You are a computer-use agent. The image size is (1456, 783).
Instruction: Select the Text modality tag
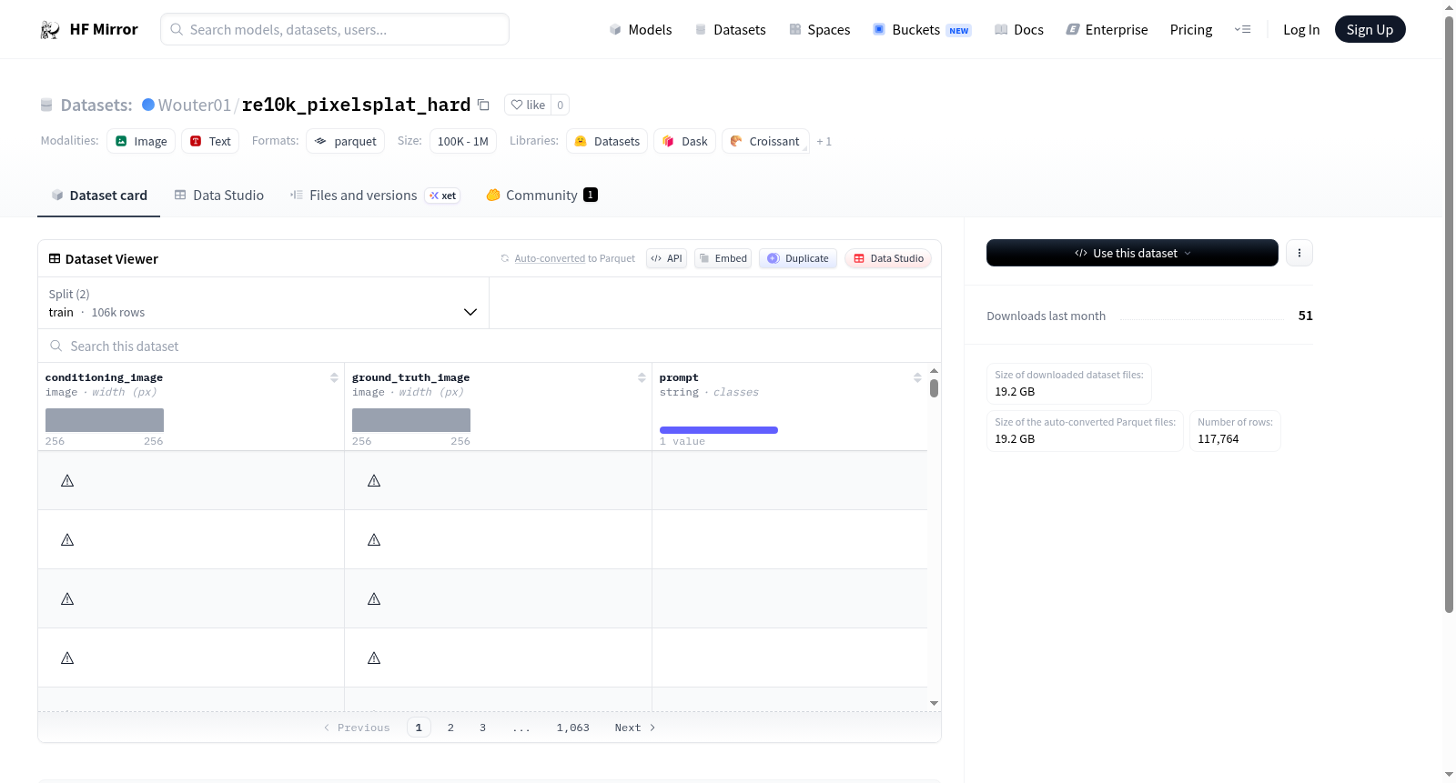click(210, 141)
